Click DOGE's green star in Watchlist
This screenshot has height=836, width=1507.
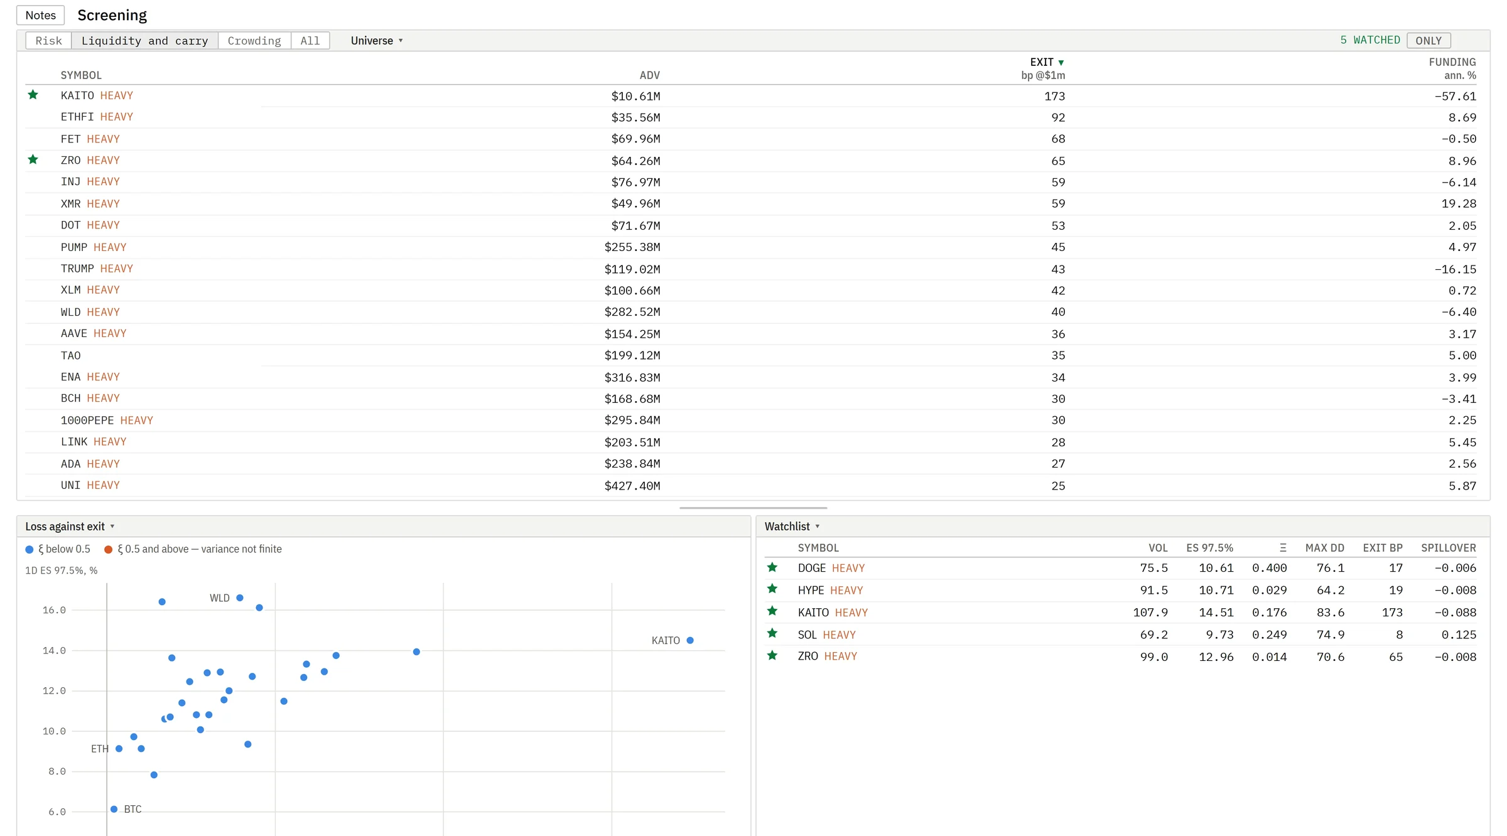coord(772,567)
